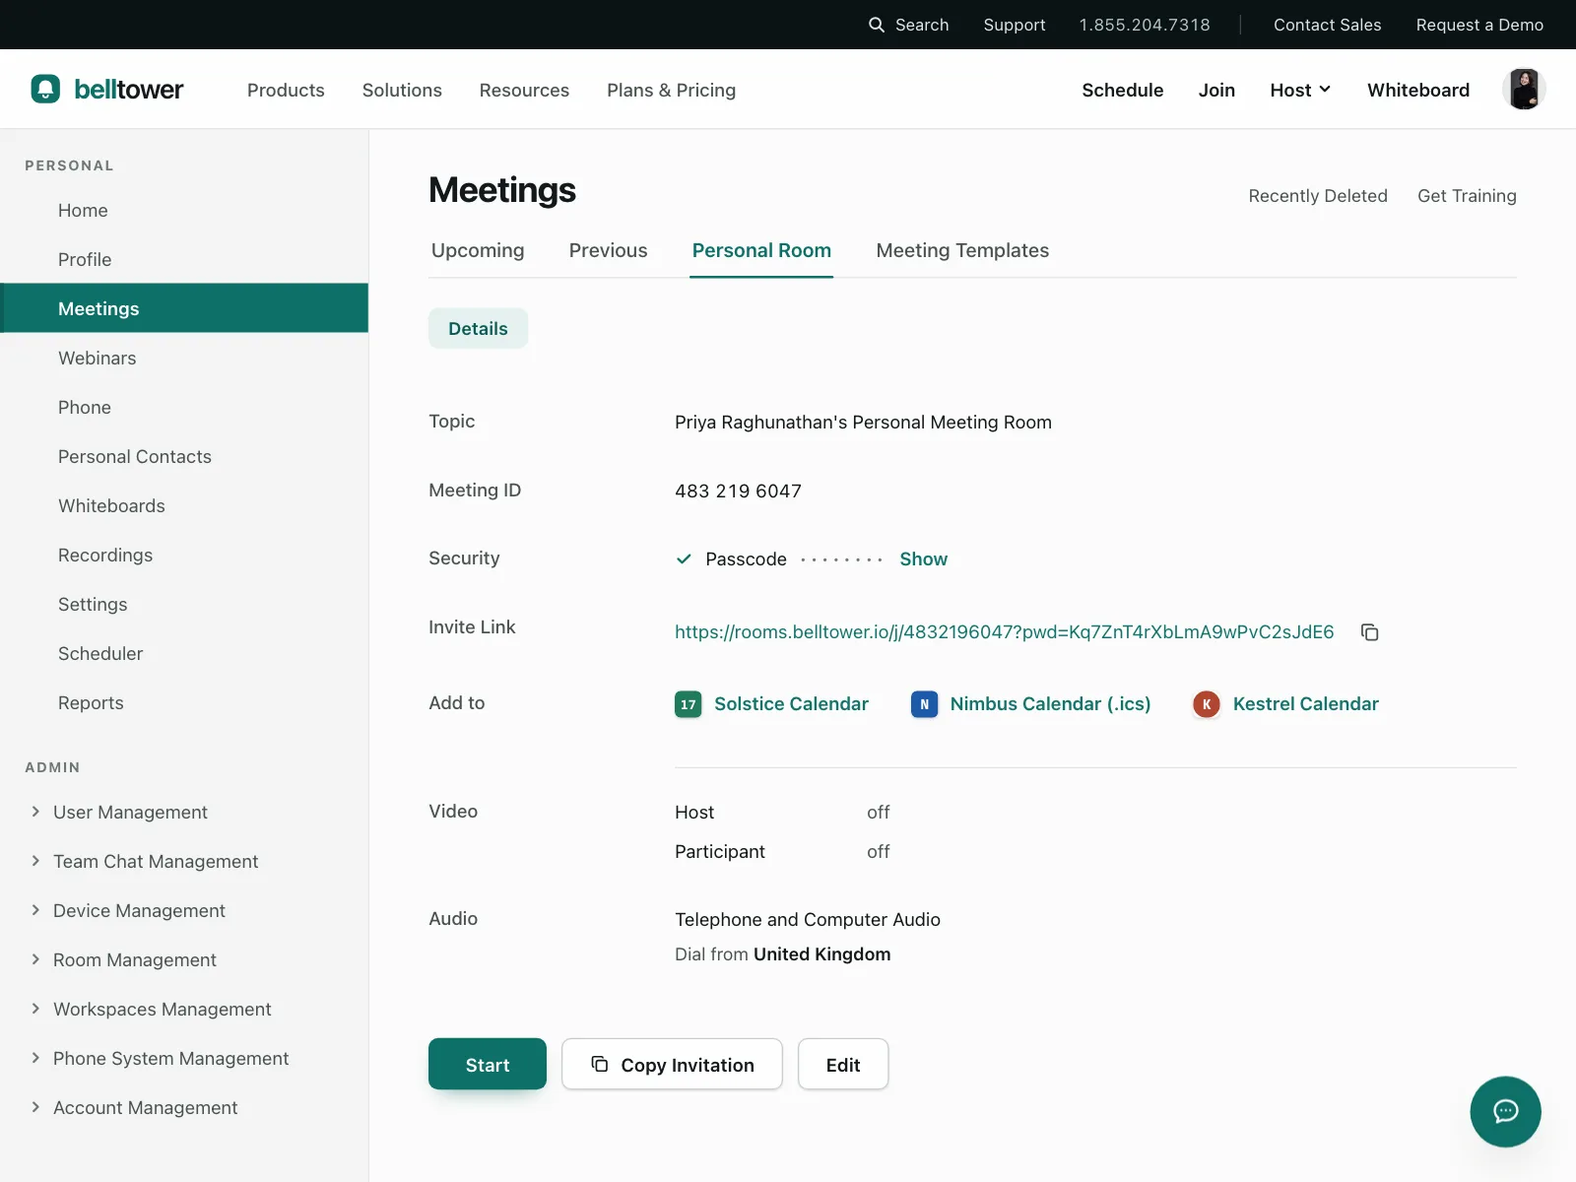
Task: Click the search magnifier icon
Action: click(x=877, y=25)
